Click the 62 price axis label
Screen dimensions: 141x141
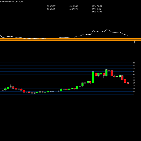point(134,63)
